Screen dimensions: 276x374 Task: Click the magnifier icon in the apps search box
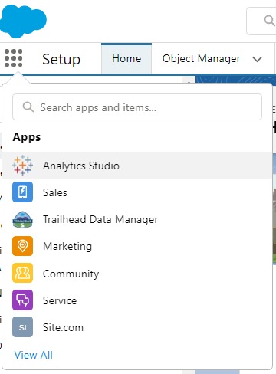pos(28,107)
